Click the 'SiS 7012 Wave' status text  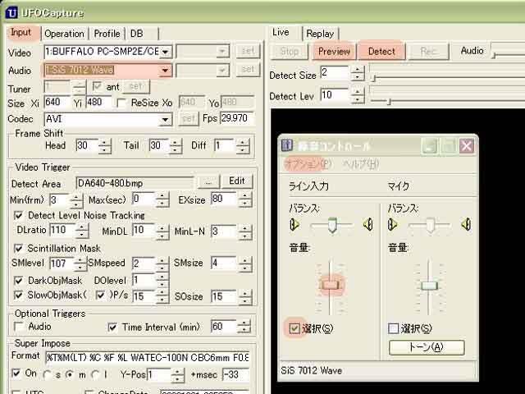click(312, 370)
